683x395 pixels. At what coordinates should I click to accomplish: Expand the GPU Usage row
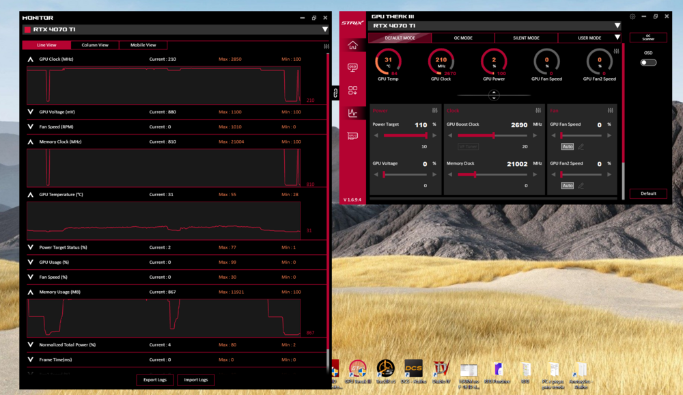pyautogui.click(x=31, y=262)
